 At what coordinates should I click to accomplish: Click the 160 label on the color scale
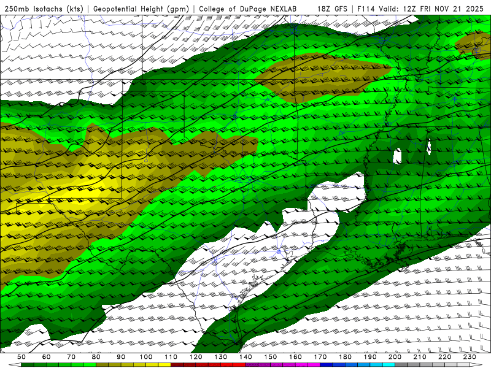[x=295, y=357]
